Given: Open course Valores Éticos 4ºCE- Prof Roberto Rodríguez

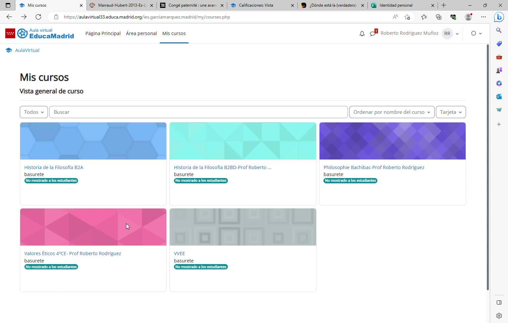Looking at the screenshot, I should point(72,254).
